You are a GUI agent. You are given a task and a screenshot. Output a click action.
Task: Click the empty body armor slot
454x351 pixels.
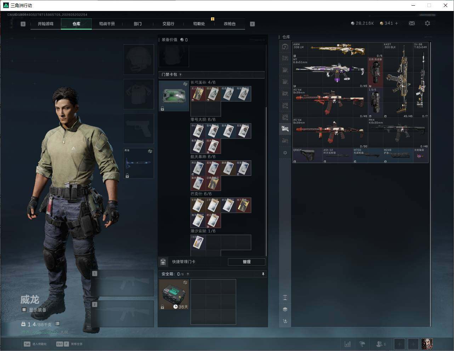click(x=138, y=94)
